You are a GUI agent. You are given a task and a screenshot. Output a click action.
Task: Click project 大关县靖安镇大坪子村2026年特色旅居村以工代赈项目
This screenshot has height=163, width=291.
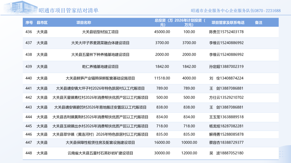point(100,88)
